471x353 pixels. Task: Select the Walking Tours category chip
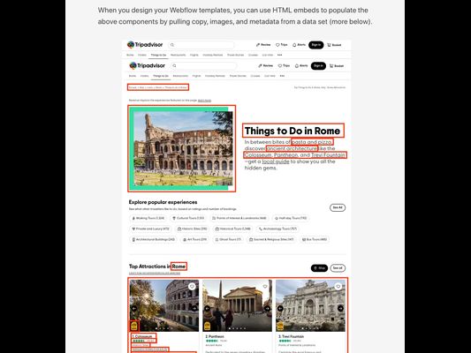tap(148, 218)
